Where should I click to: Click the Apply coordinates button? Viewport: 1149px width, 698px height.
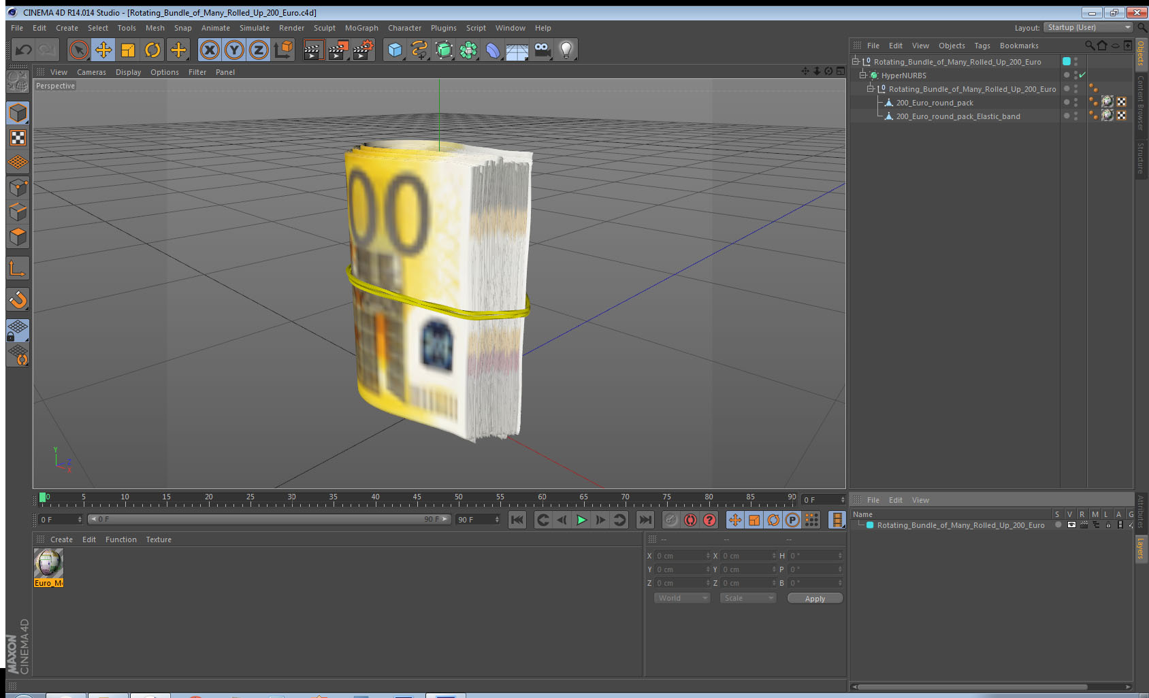pos(815,599)
